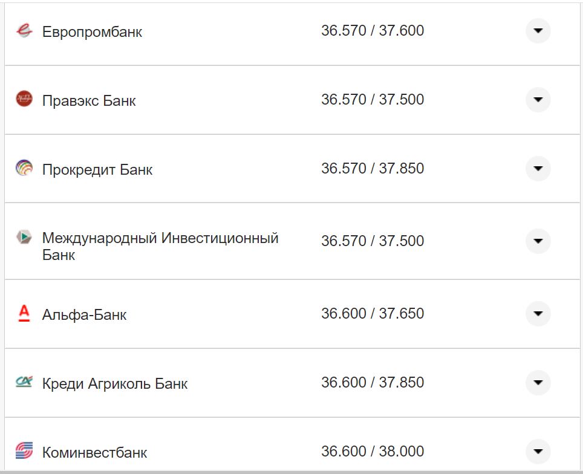Click the Международный Инвестиционный Банк logo
The height and width of the screenshot is (474, 583).
tap(24, 238)
